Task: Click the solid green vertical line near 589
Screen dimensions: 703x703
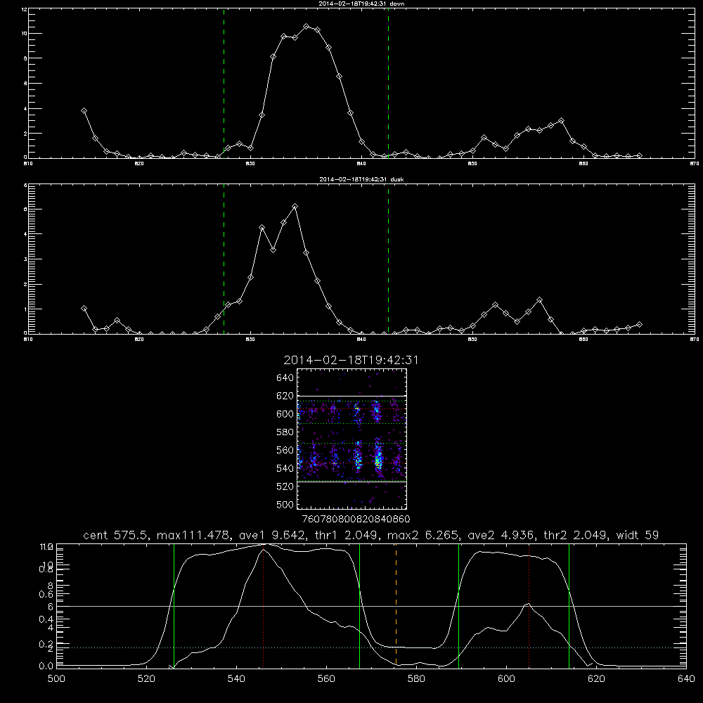Action: 458,606
